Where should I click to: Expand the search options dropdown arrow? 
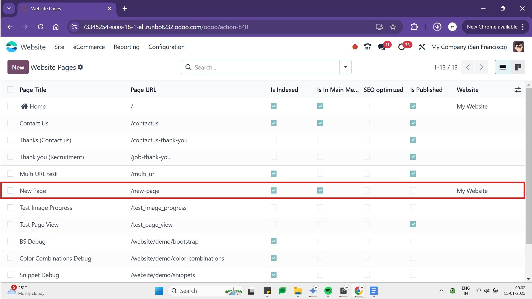pos(345,67)
